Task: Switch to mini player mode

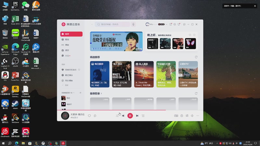Action: [184, 24]
